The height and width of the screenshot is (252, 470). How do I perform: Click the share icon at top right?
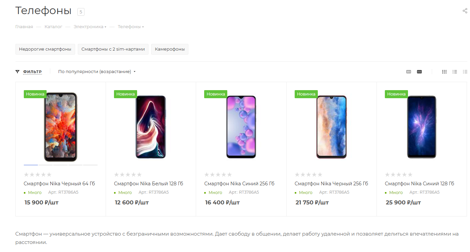click(x=465, y=11)
